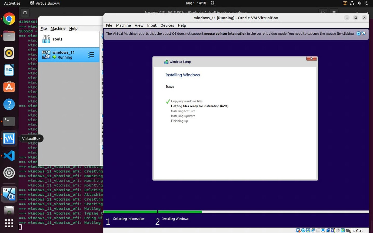Viewport: 373px width, 233px height.
Task: Click the Installing Windows step indicator
Action: click(175, 219)
